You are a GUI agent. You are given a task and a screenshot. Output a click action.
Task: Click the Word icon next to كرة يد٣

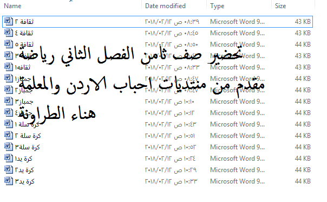(9, 181)
